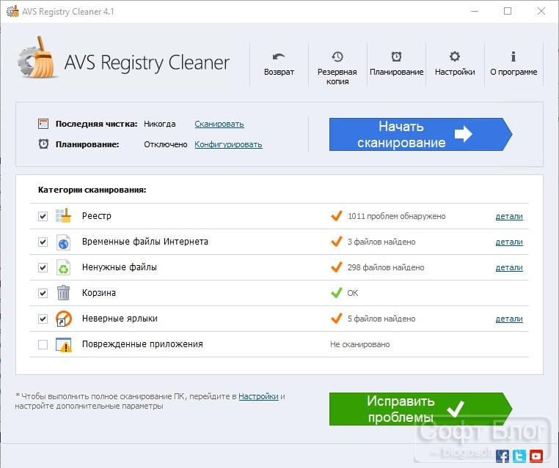The width and height of the screenshot is (559, 468).
Task: Click '3 файлов найдено' status text
Action: click(x=381, y=242)
